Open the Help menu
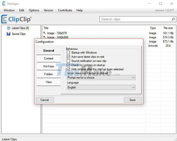This screenshot has height=141, width=177. pos(80,10)
